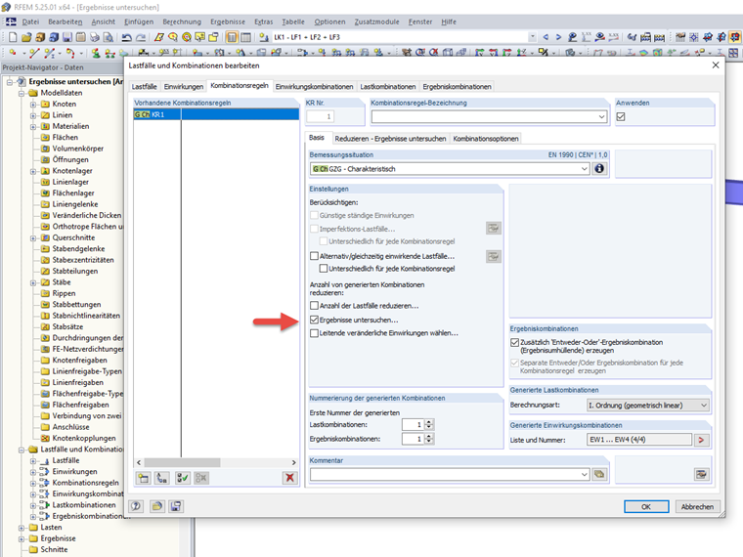Image resolution: width=743 pixels, height=557 pixels.
Task: Show info on design situation
Action: tap(599, 169)
